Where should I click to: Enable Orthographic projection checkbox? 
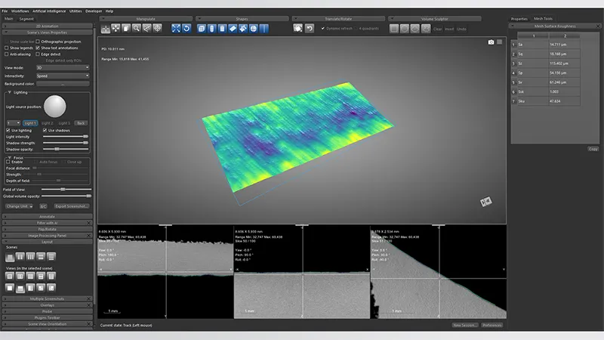pos(38,42)
